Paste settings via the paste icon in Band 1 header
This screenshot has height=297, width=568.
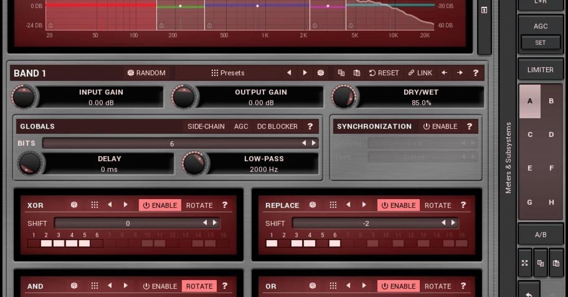pyautogui.click(x=356, y=73)
